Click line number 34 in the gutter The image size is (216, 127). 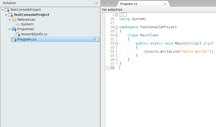pyautogui.click(x=112, y=52)
